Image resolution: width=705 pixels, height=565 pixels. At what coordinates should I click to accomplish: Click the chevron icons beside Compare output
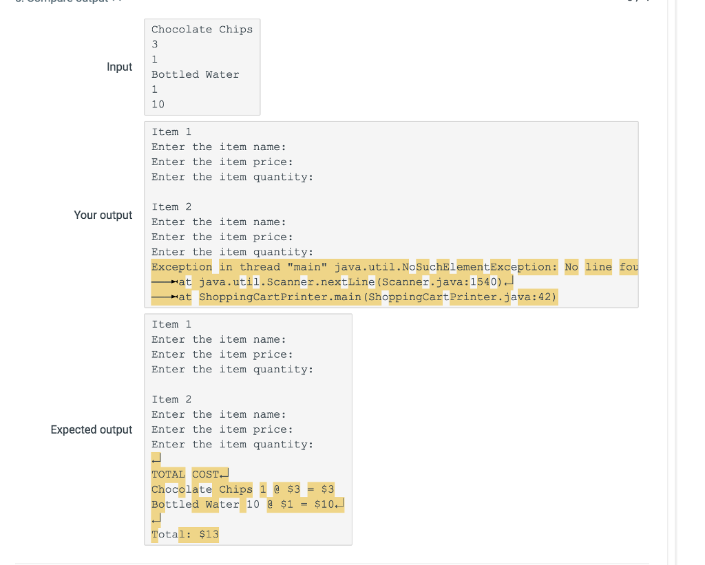[x=116, y=2]
